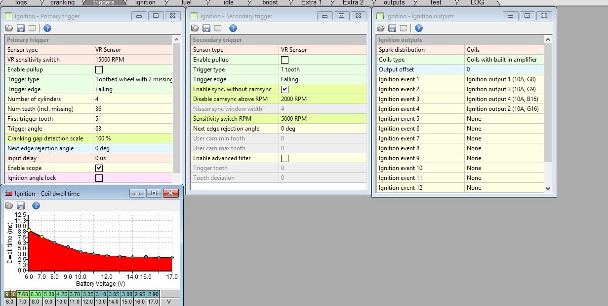Select the 7.0 V point on dwell graph

[x=41, y=237]
